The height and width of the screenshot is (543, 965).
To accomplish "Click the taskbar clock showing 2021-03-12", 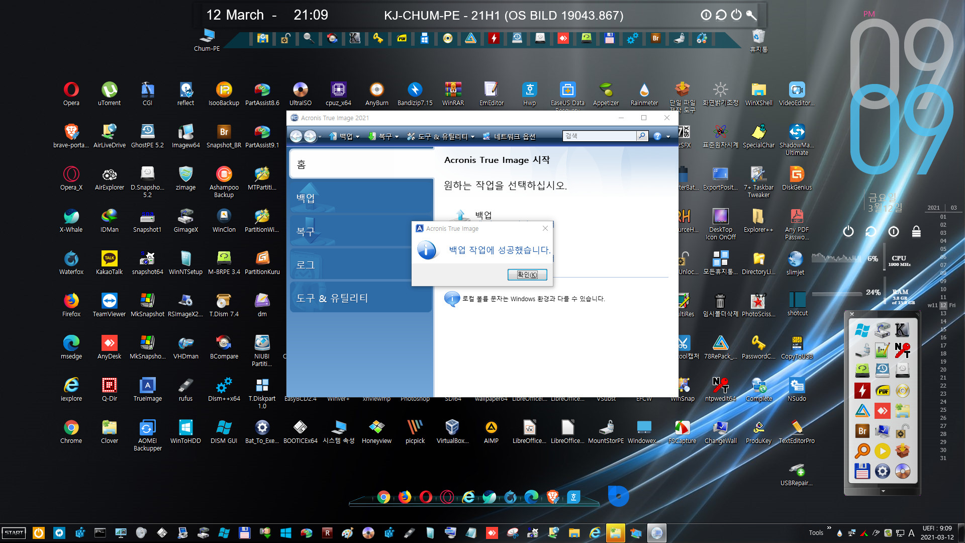I will tap(937, 533).
